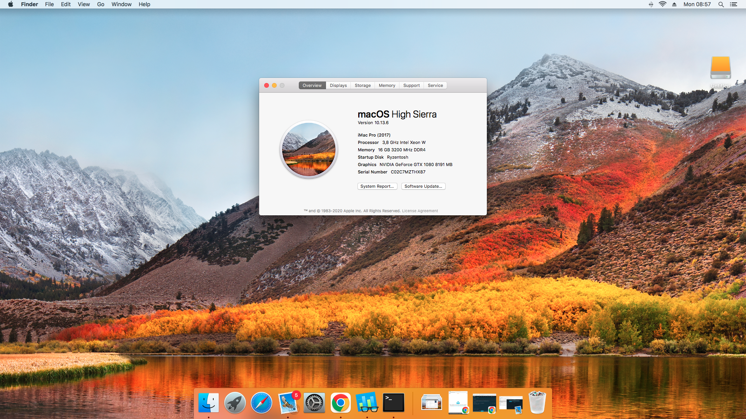746x419 pixels.
Task: Click the System Report button
Action: click(377, 186)
